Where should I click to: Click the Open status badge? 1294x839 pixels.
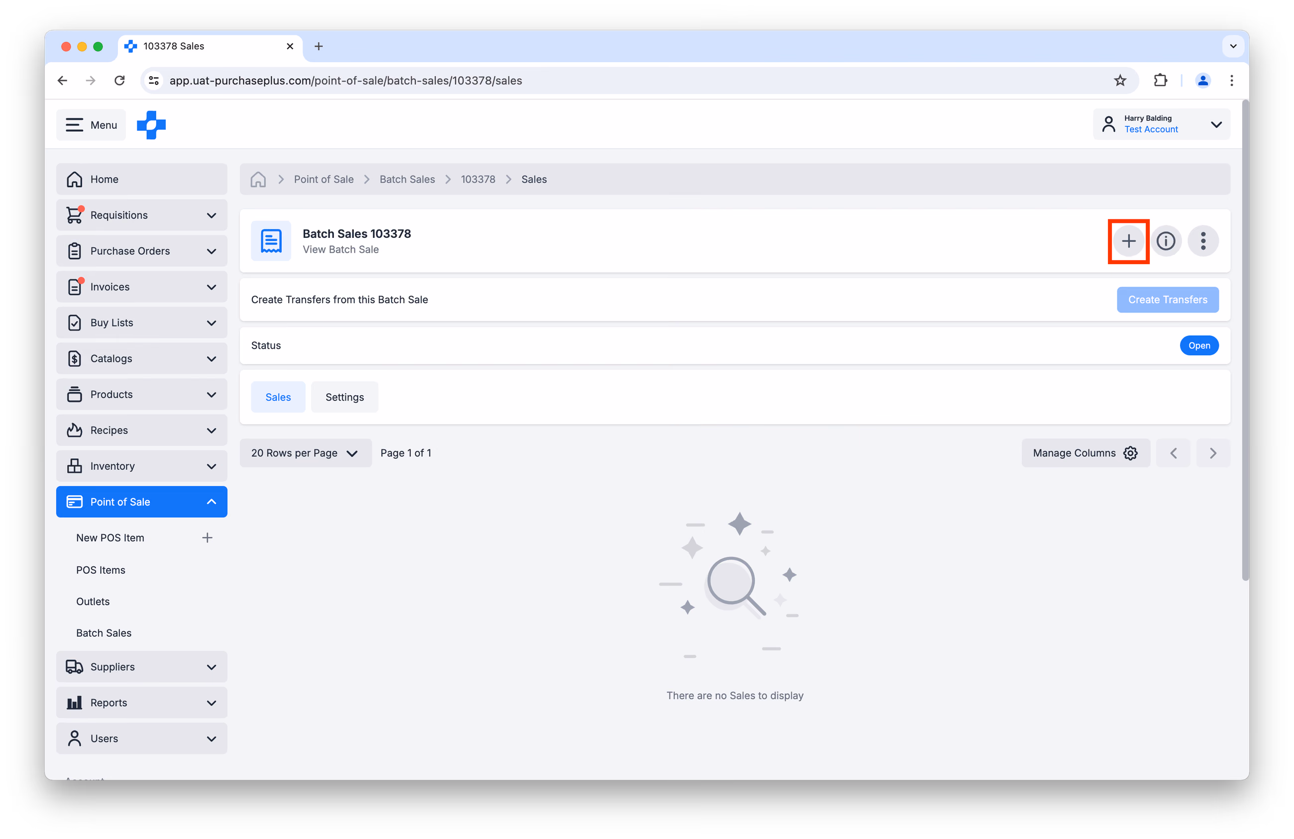pyautogui.click(x=1199, y=346)
